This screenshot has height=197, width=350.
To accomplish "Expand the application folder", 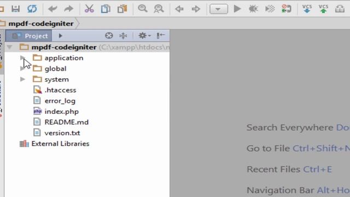I will [x=22, y=58].
